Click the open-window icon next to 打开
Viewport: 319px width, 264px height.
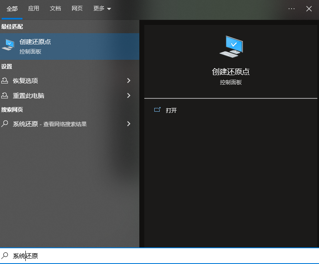coord(157,110)
